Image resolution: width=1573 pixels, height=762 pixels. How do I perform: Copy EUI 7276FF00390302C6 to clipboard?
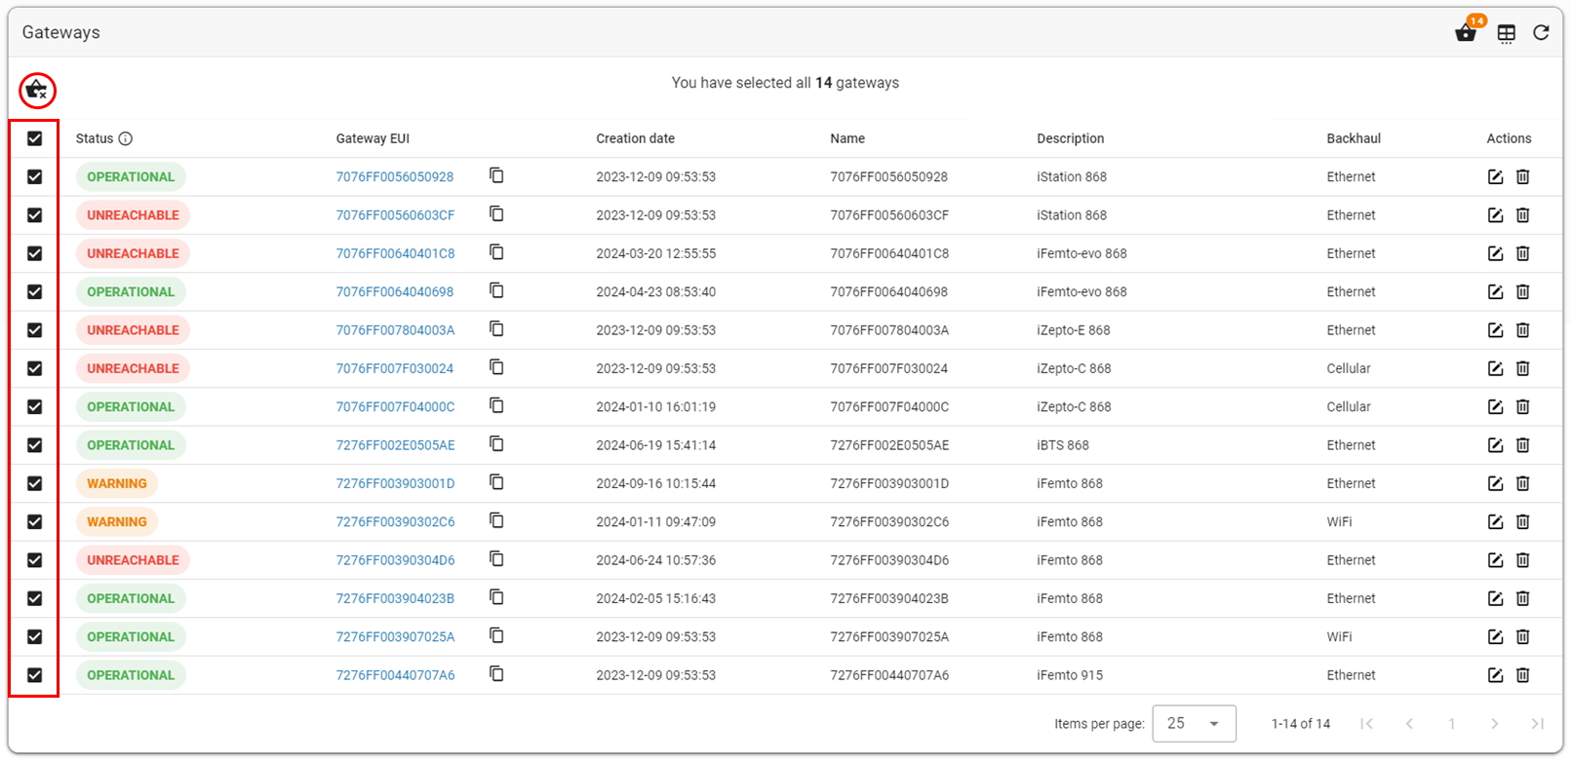click(496, 520)
